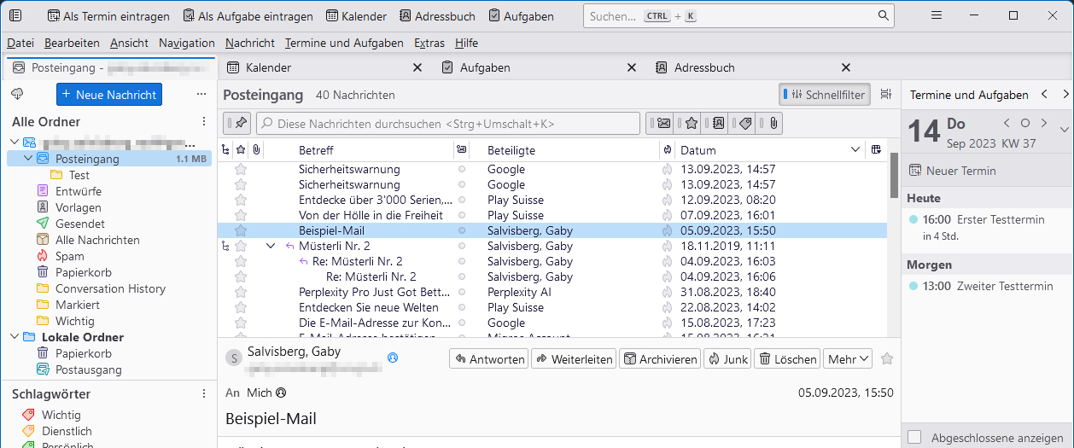This screenshot has width=1074, height=448.
Task: Click the get messages cloud icon
Action: [x=17, y=94]
